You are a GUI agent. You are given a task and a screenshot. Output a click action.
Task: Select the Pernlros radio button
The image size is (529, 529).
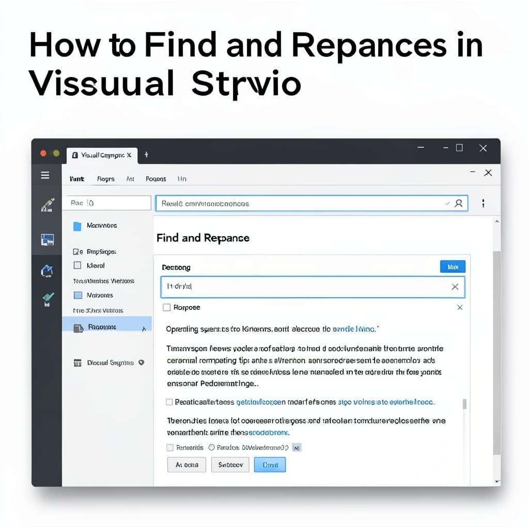211,447
